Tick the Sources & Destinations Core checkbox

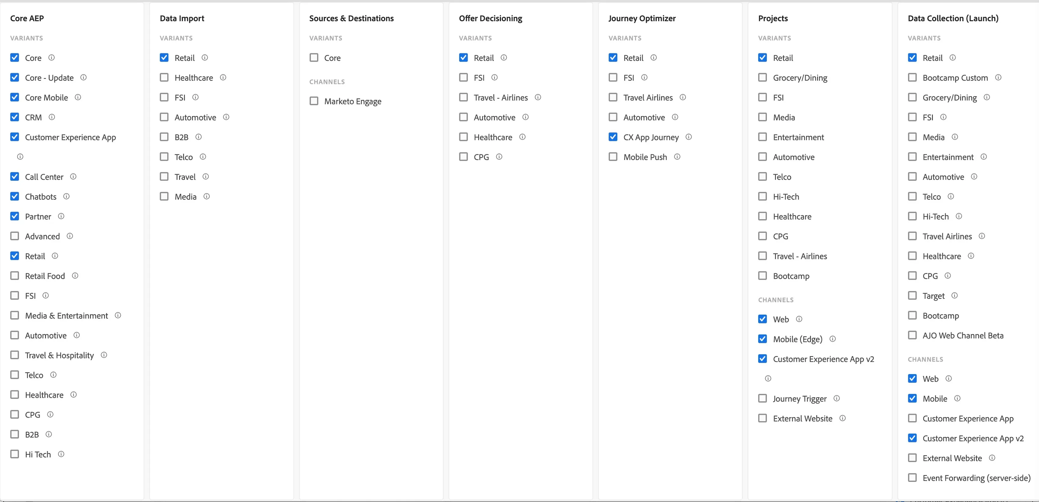tap(314, 58)
